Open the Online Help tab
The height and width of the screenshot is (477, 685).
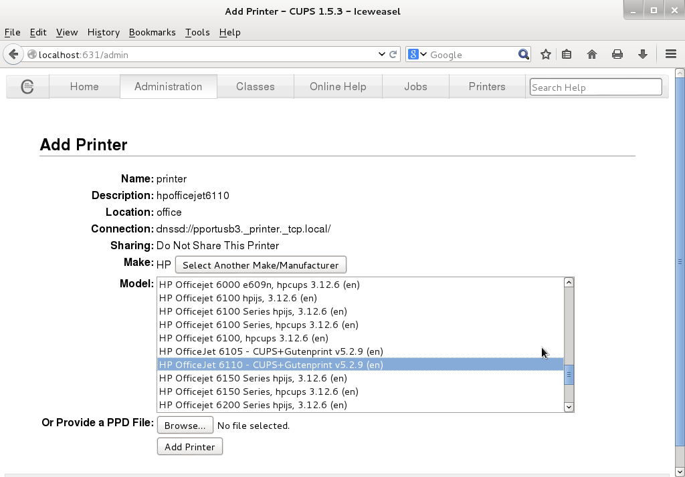(338, 86)
